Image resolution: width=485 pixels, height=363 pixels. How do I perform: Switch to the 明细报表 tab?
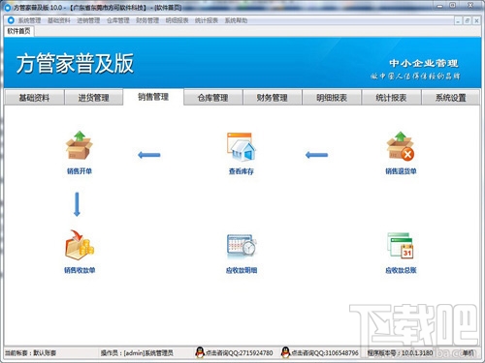[x=332, y=98]
